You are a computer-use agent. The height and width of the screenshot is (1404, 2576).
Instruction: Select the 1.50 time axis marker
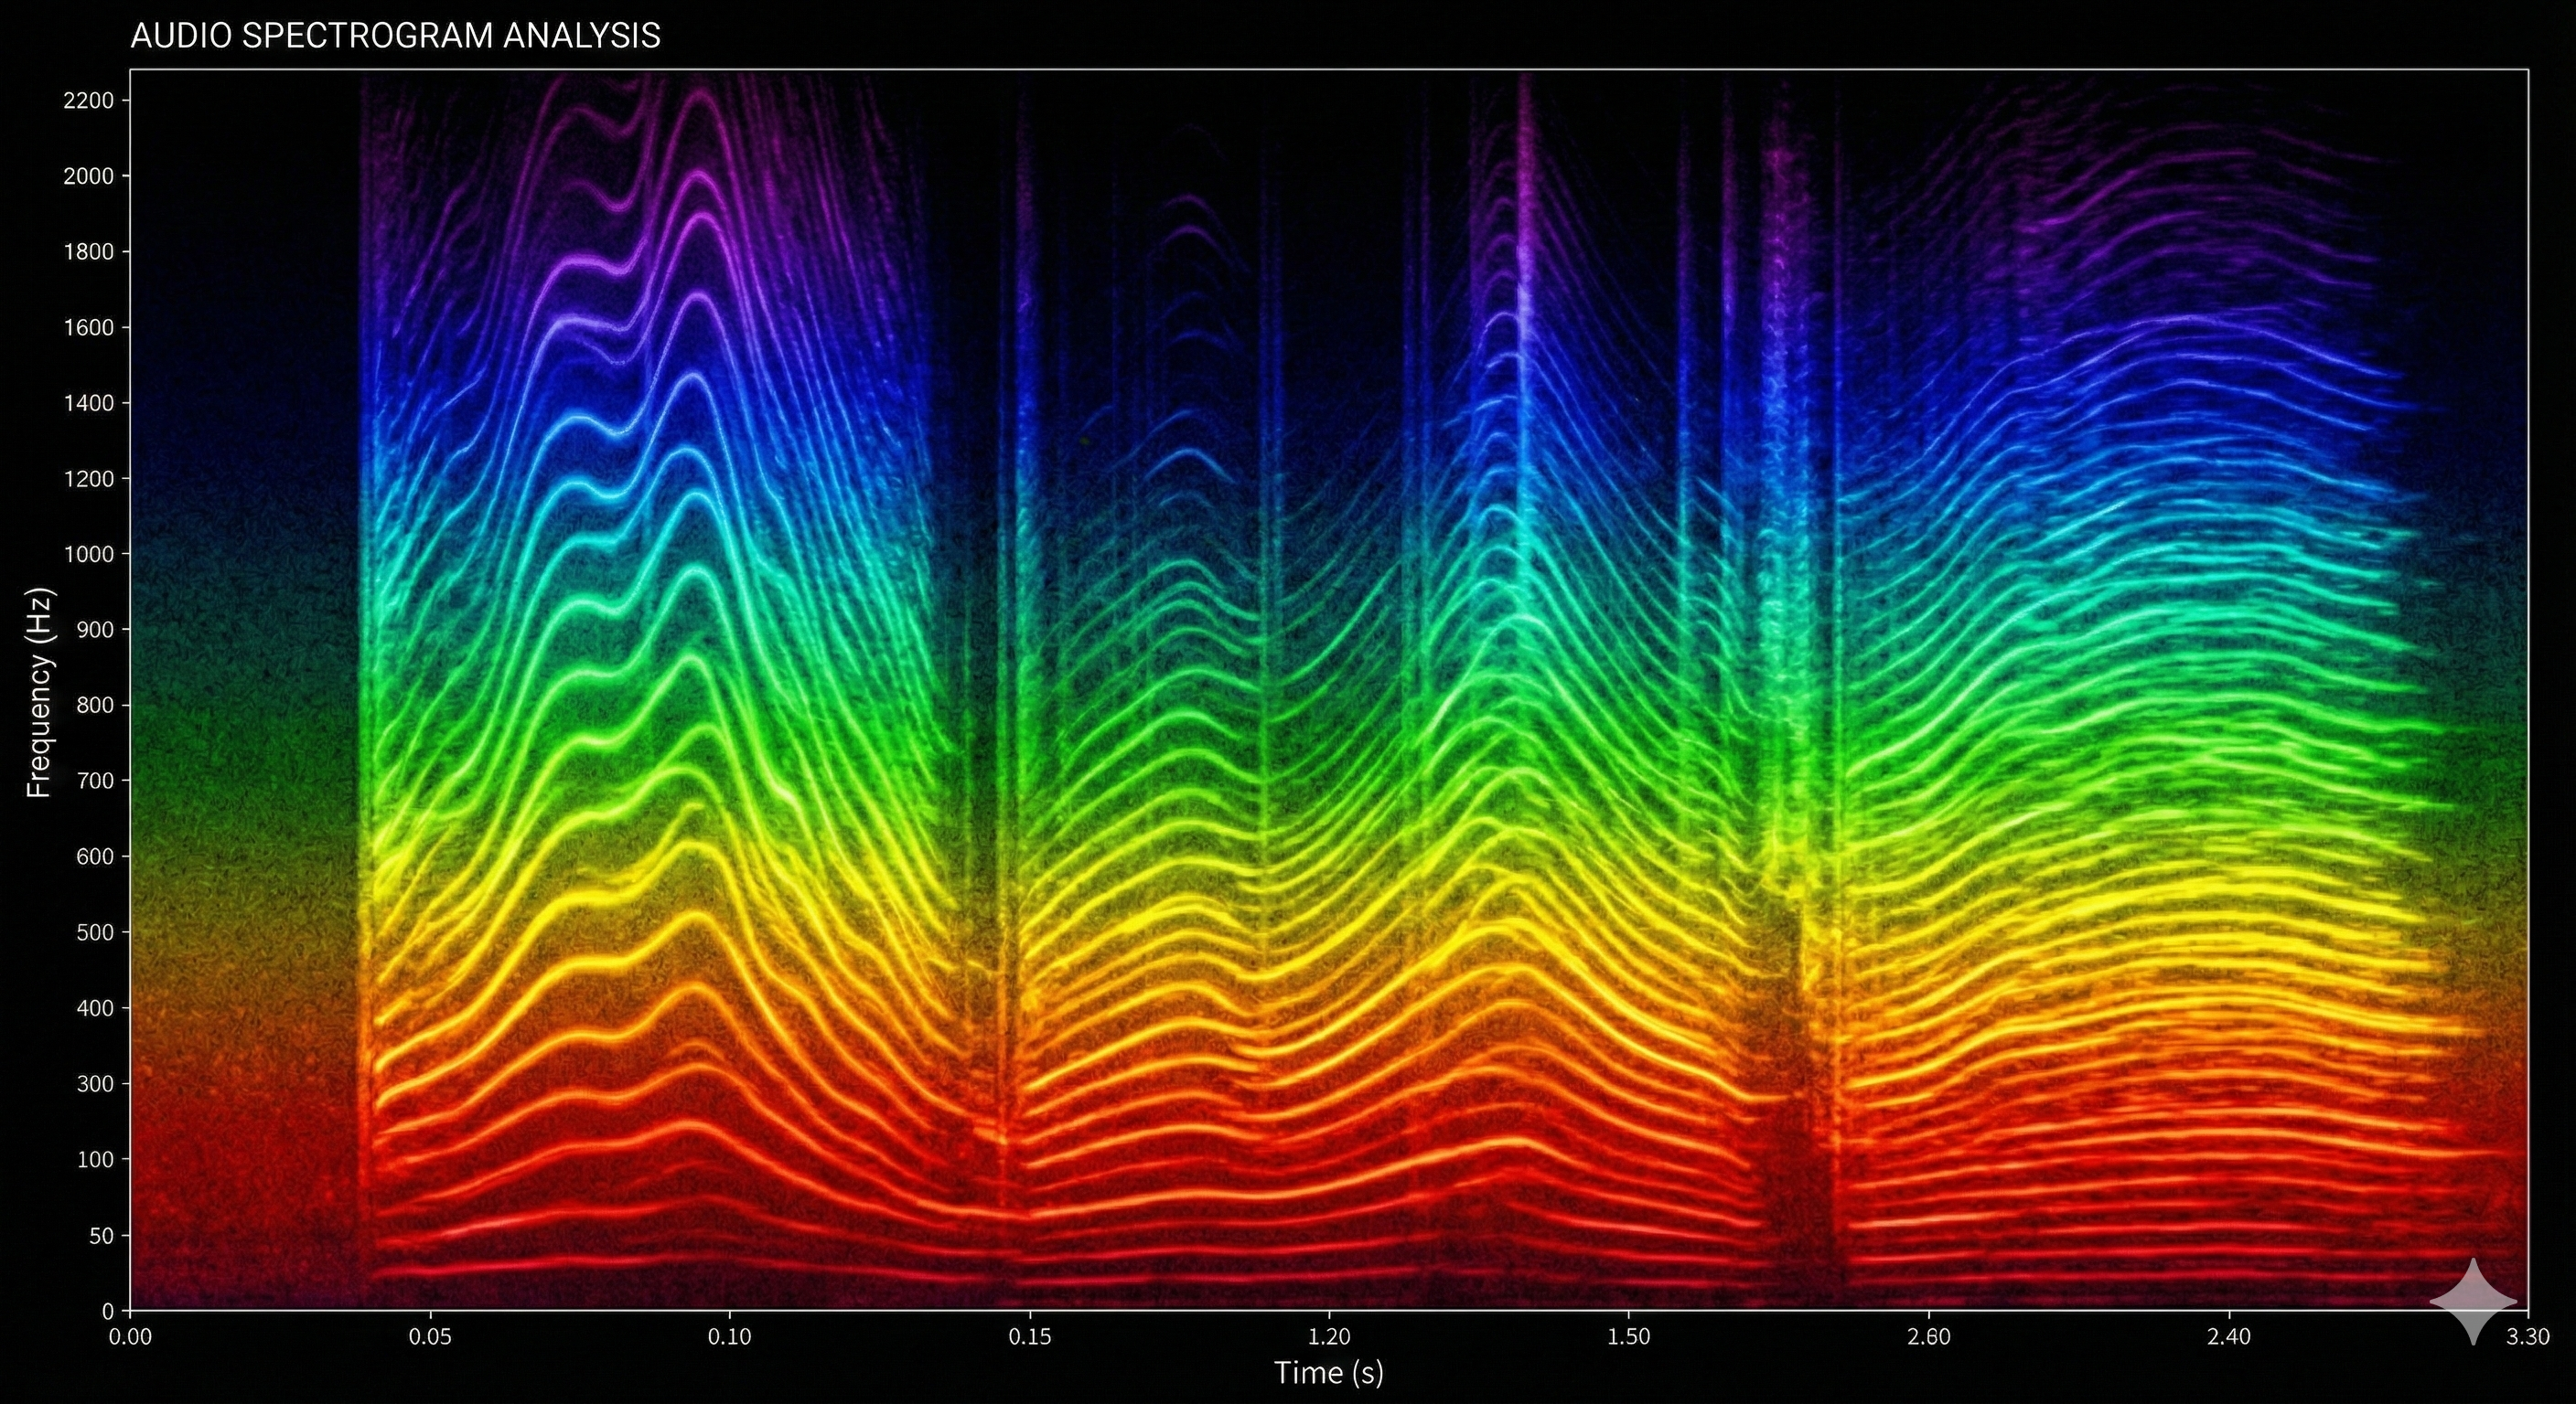click(1629, 1337)
